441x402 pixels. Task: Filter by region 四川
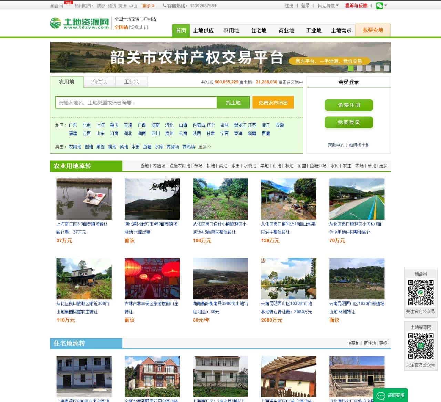155,133
